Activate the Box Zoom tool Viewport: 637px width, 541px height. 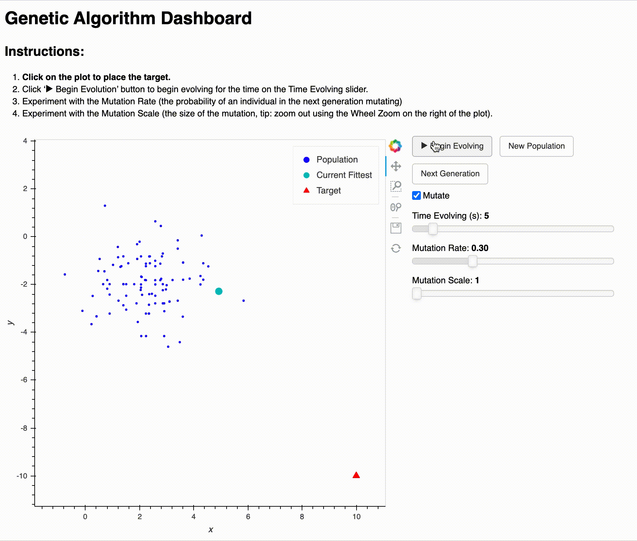coord(396,186)
